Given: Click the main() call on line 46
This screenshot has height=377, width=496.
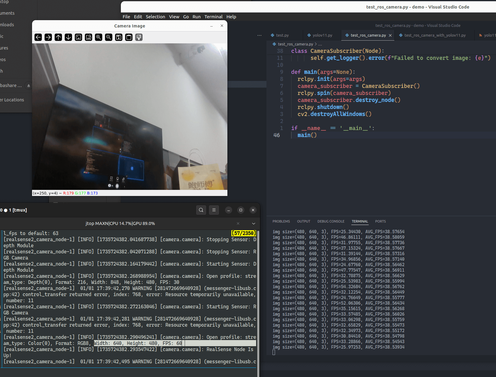Looking at the screenshot, I should tap(307, 135).
